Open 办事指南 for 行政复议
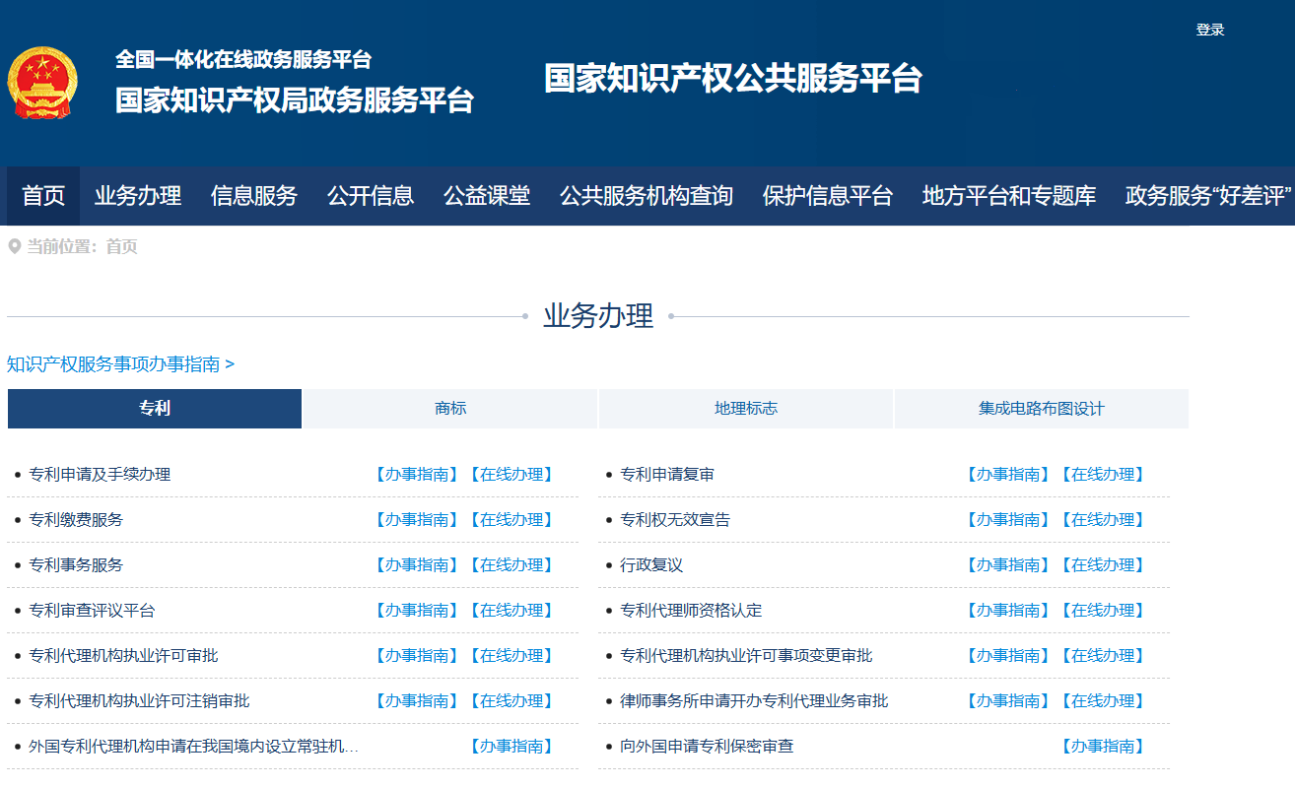 coord(1007,565)
